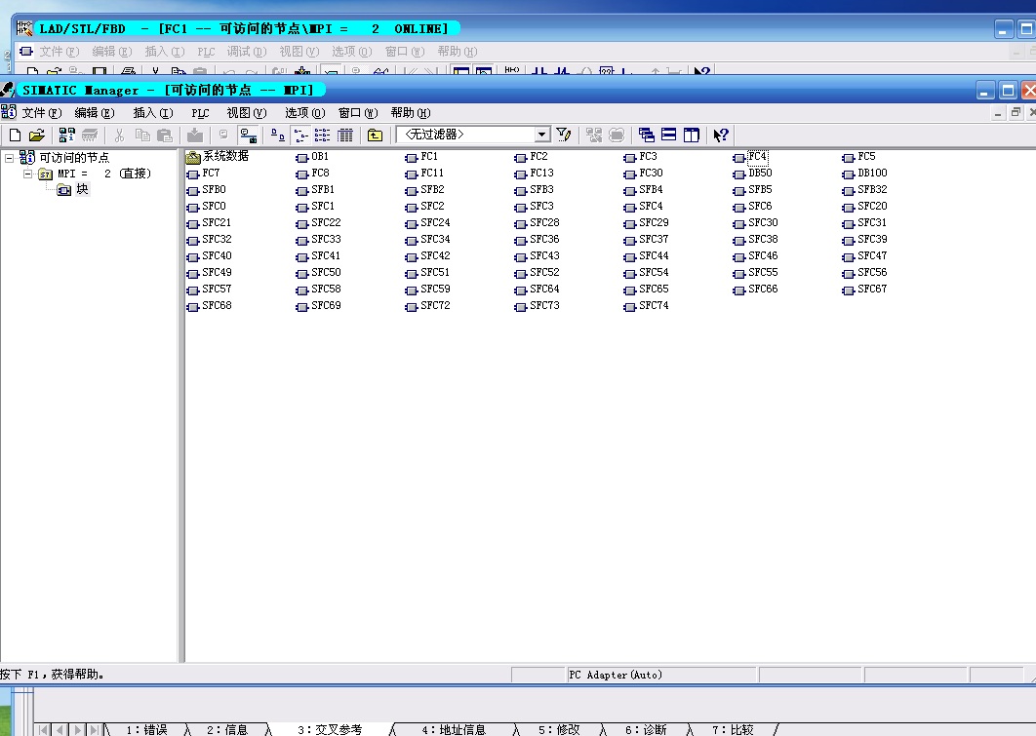Select MPI = 2 (直接) tree node
1036x736 pixels.
[x=104, y=174]
